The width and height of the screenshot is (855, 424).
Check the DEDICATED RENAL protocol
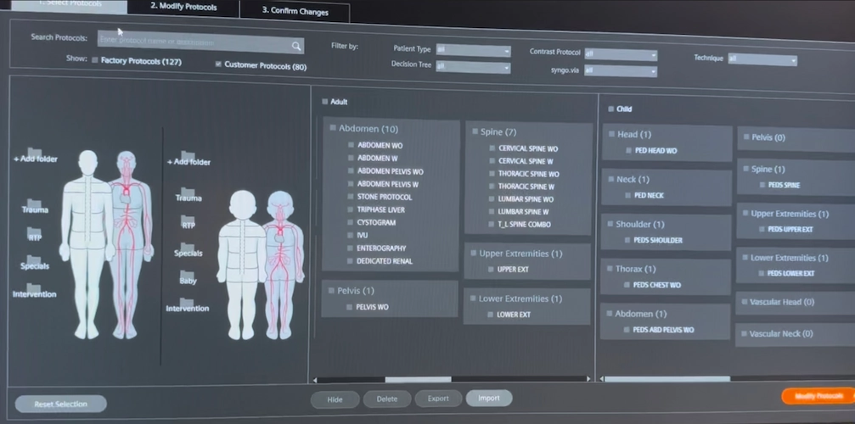click(x=350, y=261)
